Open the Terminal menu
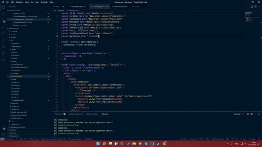262x147 pixels. click(x=44, y=2)
